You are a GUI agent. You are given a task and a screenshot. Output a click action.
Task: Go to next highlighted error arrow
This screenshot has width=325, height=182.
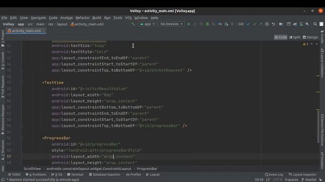coord(316,44)
